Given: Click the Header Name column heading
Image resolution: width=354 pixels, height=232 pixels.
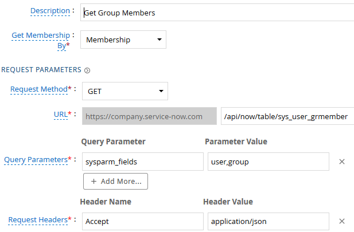Looking at the screenshot, I should click(x=106, y=202).
